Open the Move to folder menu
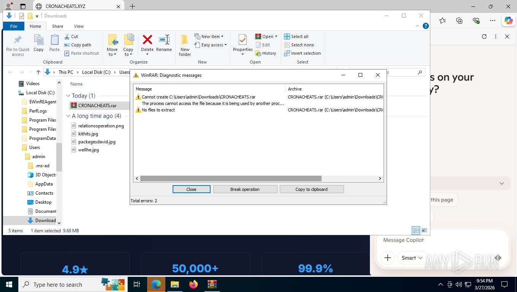 112,45
